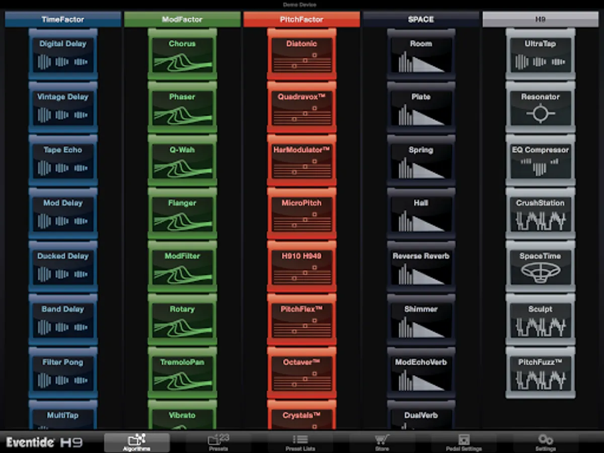Open the Quadravox tile
Image resolution: width=604 pixels, height=453 pixels.
(301, 108)
